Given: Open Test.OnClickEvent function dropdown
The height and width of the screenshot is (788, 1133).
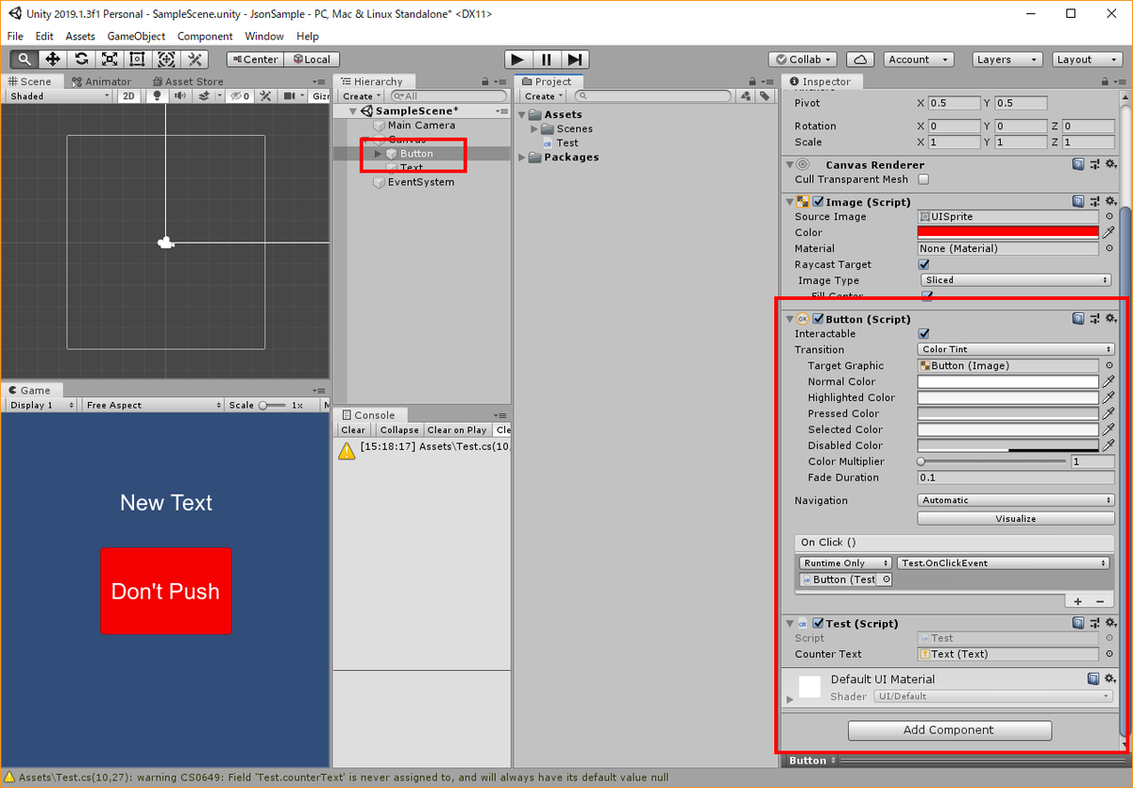Looking at the screenshot, I should pos(1003,563).
